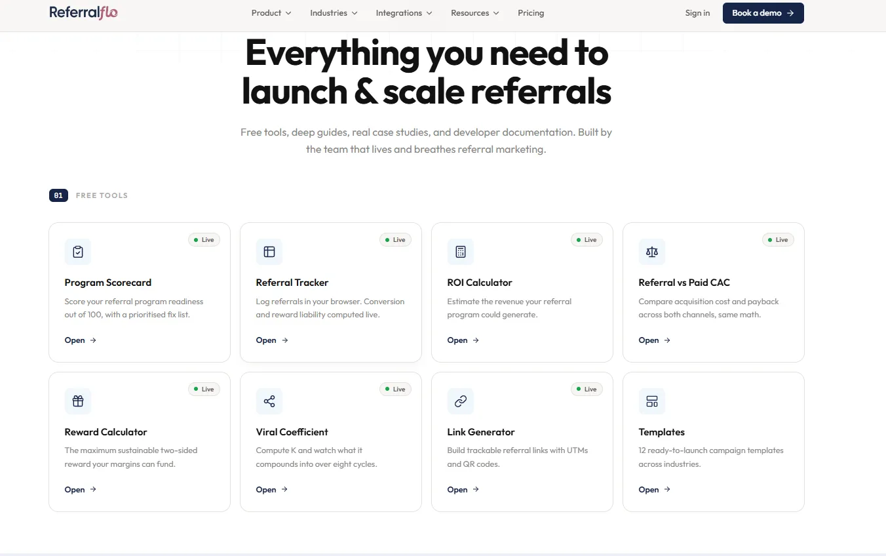The width and height of the screenshot is (886, 556).
Task: Click the Live badge on Link Generator
Action: tap(587, 389)
